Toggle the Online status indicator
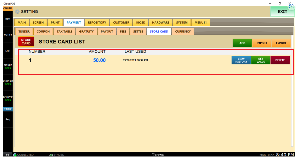 (x=8, y=9)
